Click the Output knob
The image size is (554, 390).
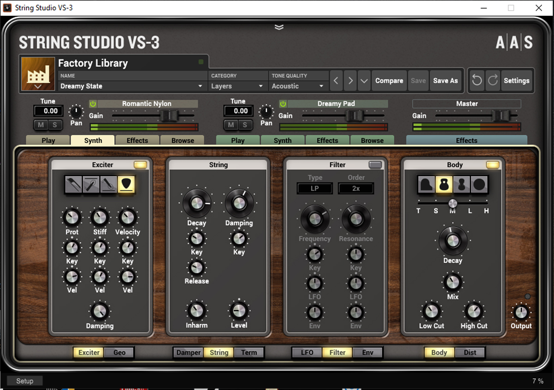521,312
